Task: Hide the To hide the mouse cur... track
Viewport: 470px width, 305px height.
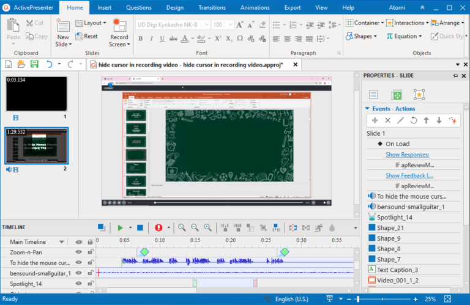Action: tap(78, 262)
